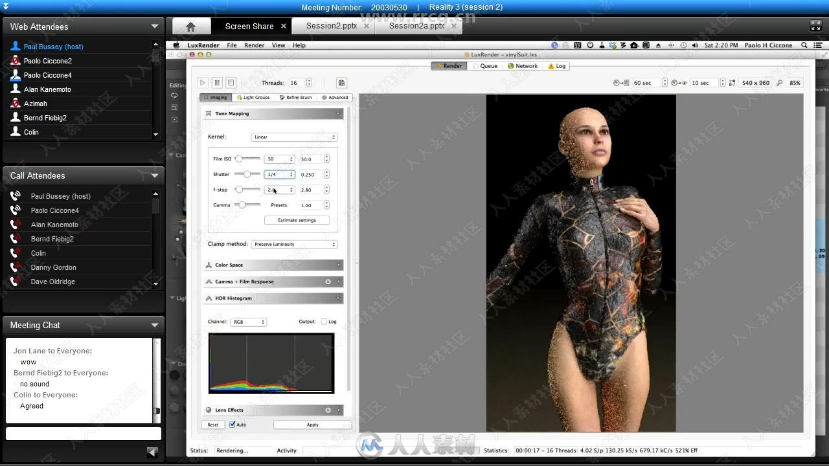Click the Spotlight search icon in menu bar
The height and width of the screenshot is (466, 829).
point(804,45)
